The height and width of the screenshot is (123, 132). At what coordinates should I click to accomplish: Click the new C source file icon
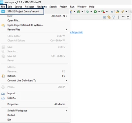[x=71, y=12]
